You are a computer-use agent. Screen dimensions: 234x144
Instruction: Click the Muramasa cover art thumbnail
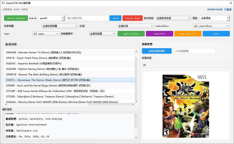coord(186,106)
